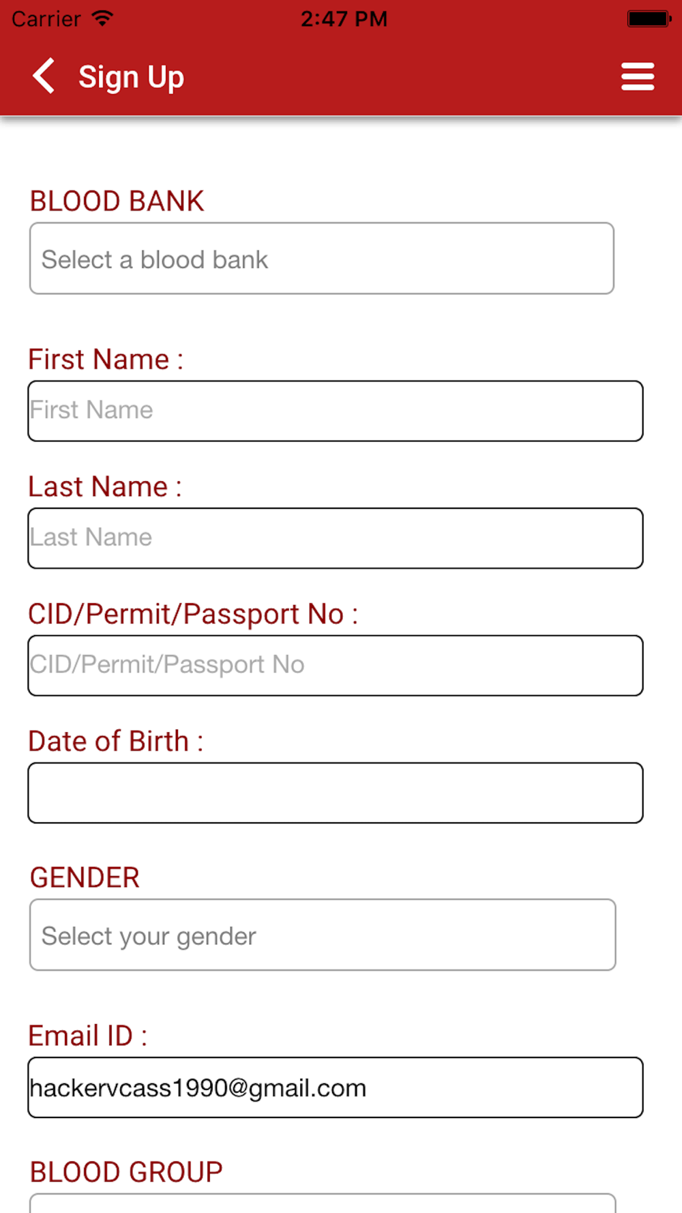Focus the First Name input field
Viewport: 682px width, 1213px height.
tap(336, 411)
